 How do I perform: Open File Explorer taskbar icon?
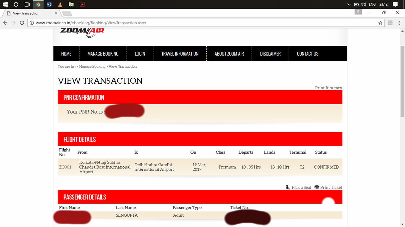pos(71,4)
